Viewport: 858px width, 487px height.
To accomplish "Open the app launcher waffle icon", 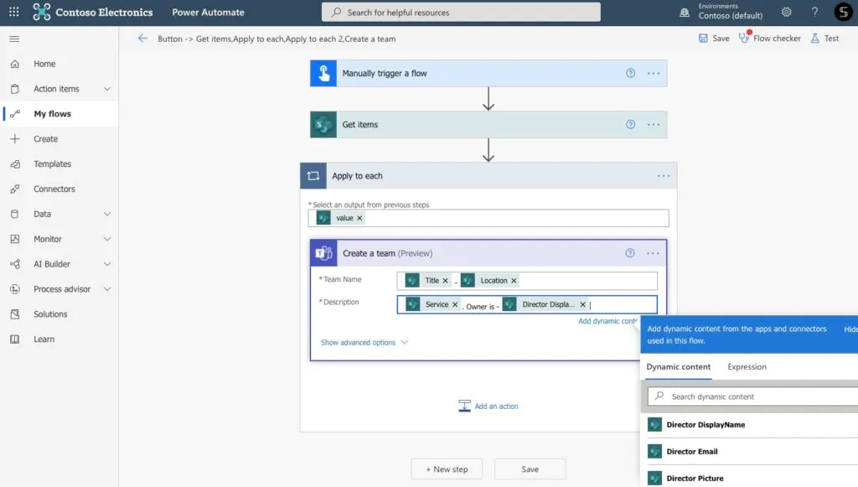I will tap(13, 12).
